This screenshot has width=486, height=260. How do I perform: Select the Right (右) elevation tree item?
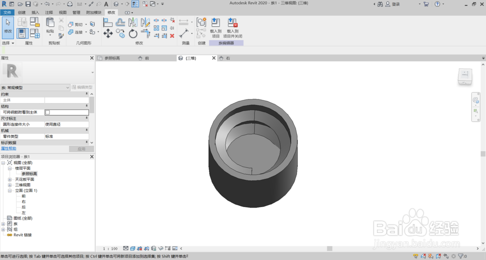[x=23, y=202]
